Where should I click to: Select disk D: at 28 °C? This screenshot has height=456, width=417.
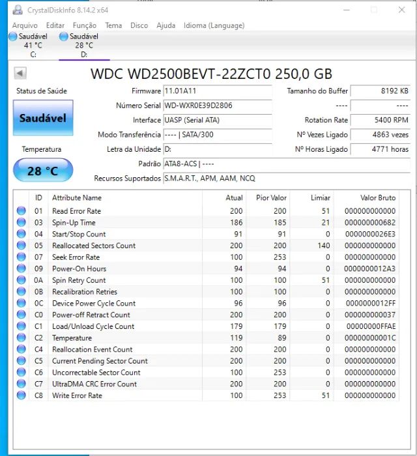[84, 45]
